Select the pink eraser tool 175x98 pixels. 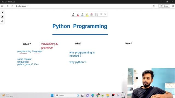(x=92, y=15)
